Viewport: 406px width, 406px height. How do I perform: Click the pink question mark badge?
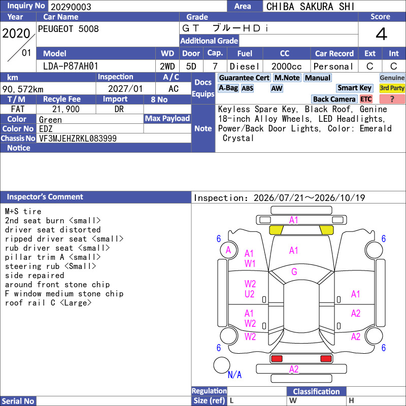pyautogui.click(x=392, y=99)
